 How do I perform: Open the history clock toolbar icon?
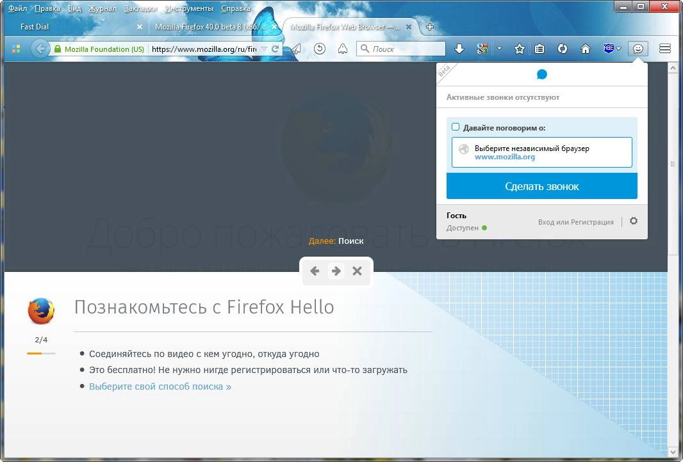[320, 49]
